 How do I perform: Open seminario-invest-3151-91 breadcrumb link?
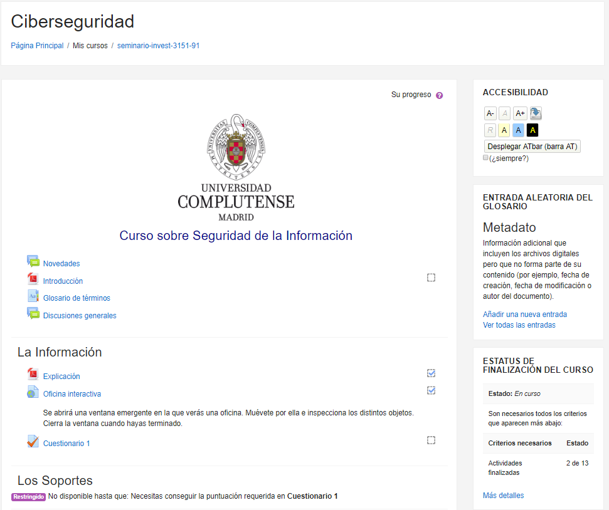pyautogui.click(x=158, y=45)
